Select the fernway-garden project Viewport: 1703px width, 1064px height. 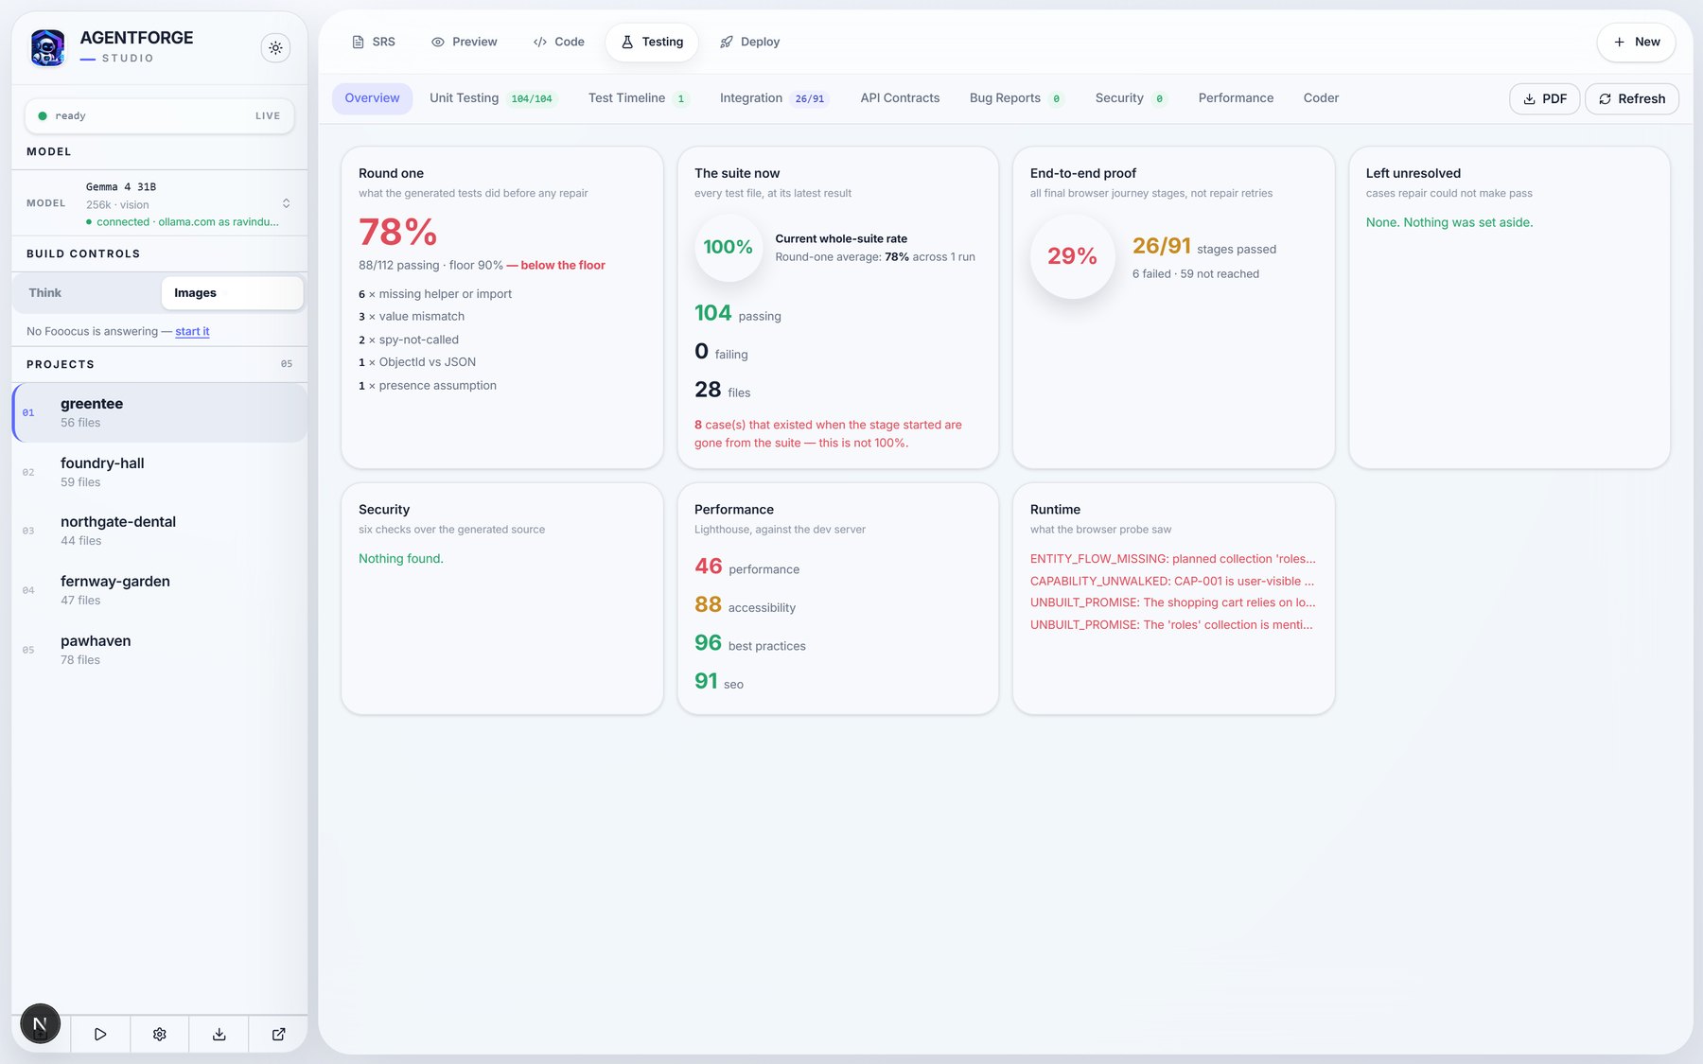click(160, 590)
